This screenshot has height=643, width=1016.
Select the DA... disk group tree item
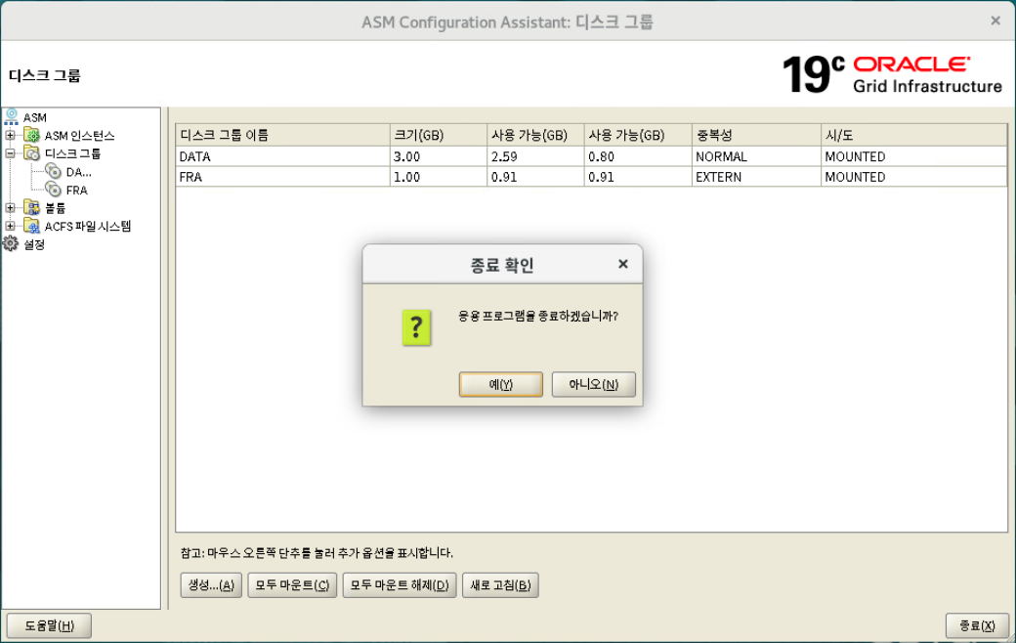pos(78,172)
